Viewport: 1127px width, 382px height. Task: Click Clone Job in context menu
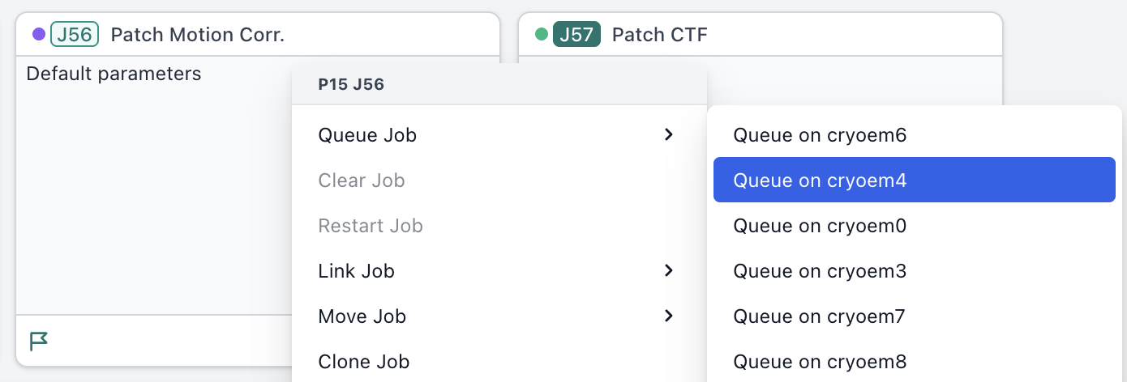(x=364, y=361)
